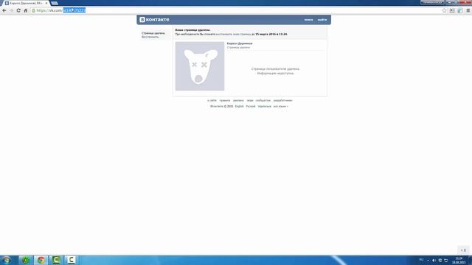The width and height of the screenshot is (472, 265).
Task: Click the taskbar clock
Action: click(459, 260)
